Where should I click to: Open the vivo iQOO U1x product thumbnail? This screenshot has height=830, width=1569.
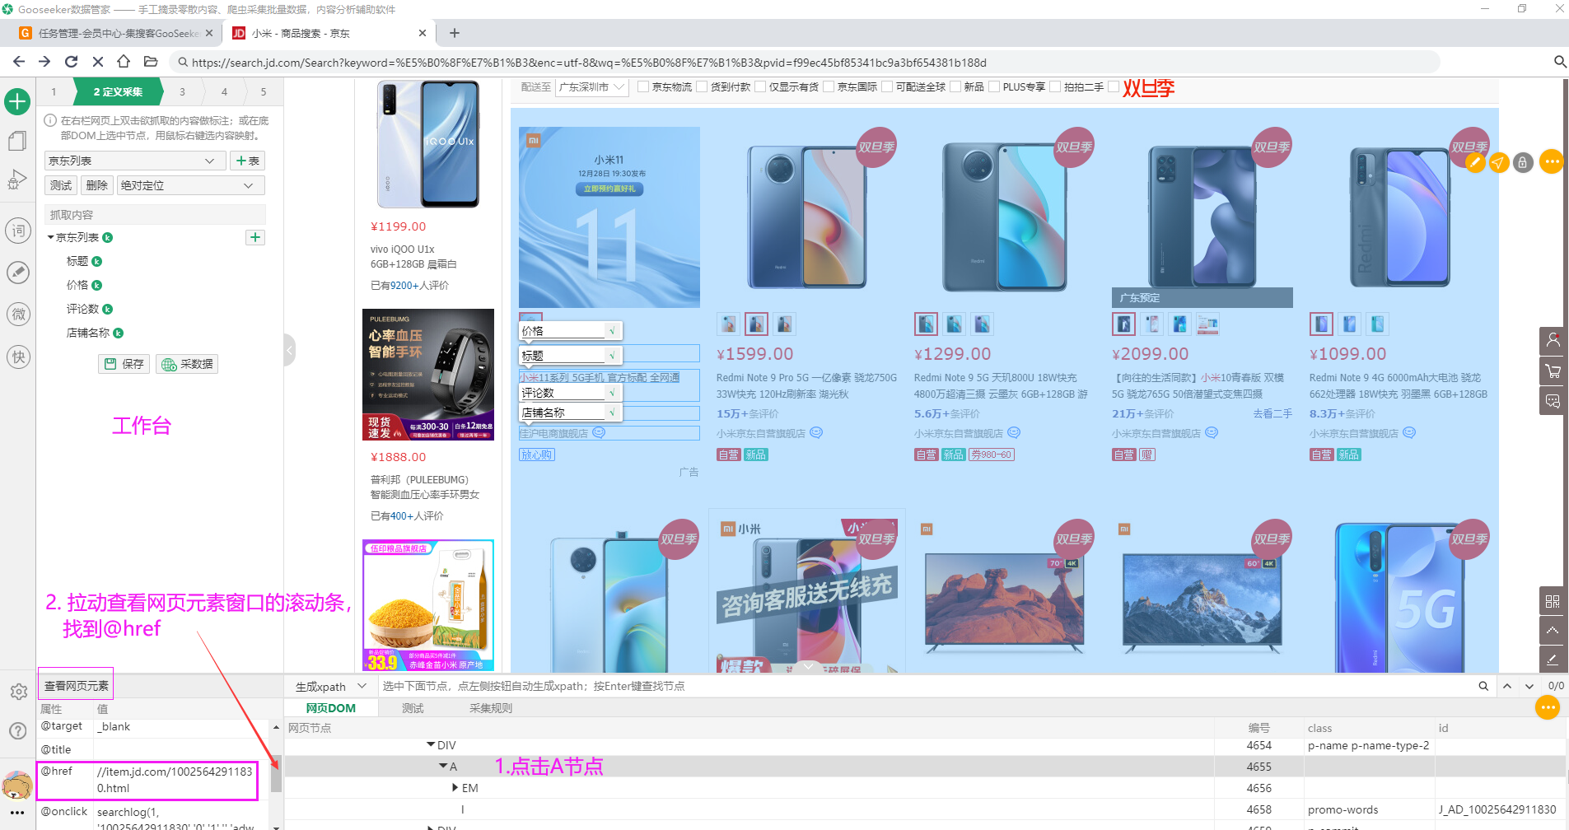point(428,144)
